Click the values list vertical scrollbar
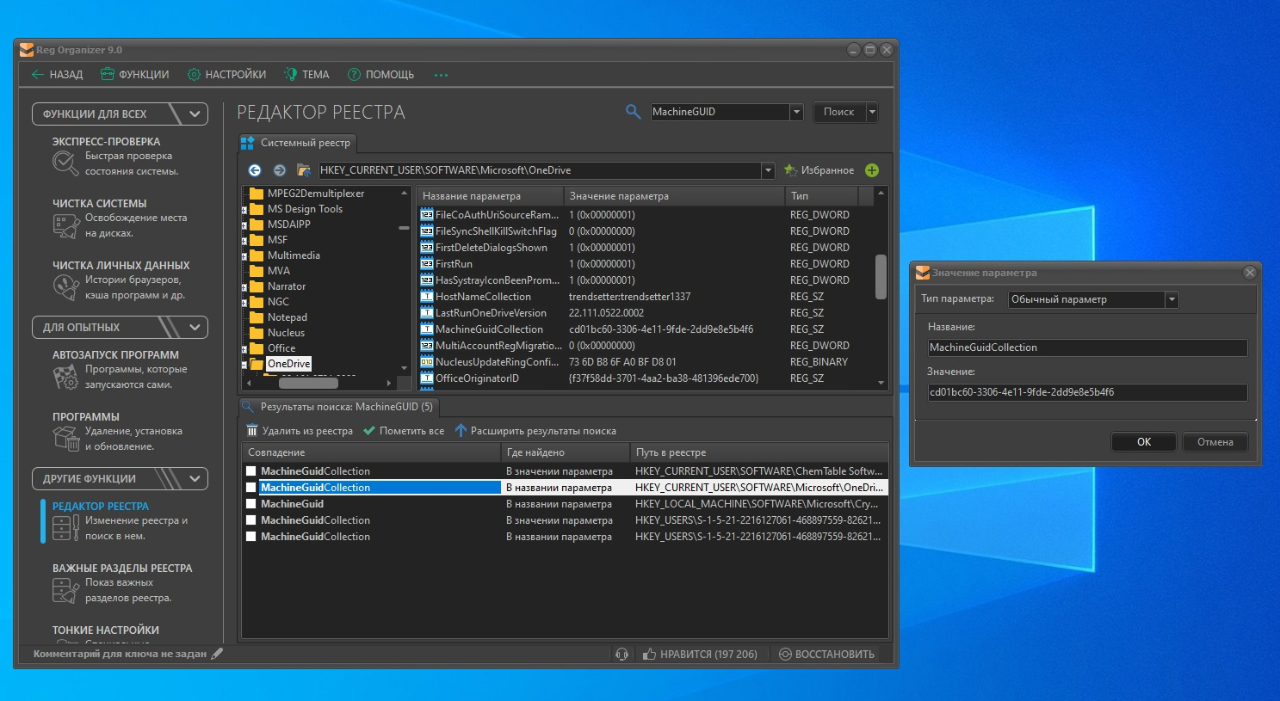 click(x=881, y=277)
